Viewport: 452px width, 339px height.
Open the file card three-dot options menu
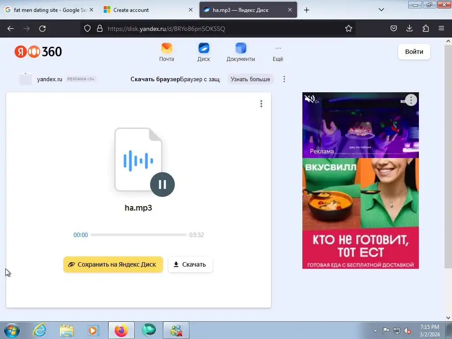click(x=261, y=104)
